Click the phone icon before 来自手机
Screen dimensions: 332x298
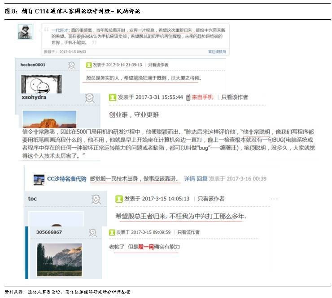click(x=188, y=97)
